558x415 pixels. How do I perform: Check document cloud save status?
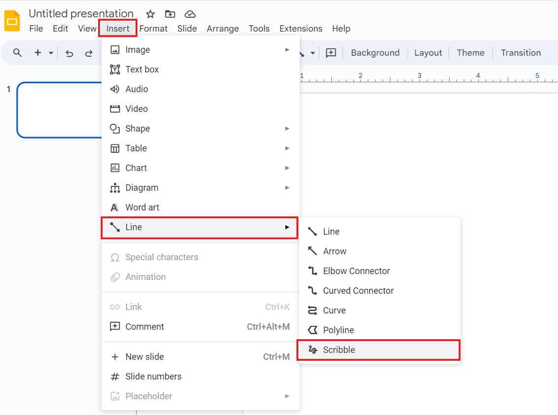tap(190, 14)
